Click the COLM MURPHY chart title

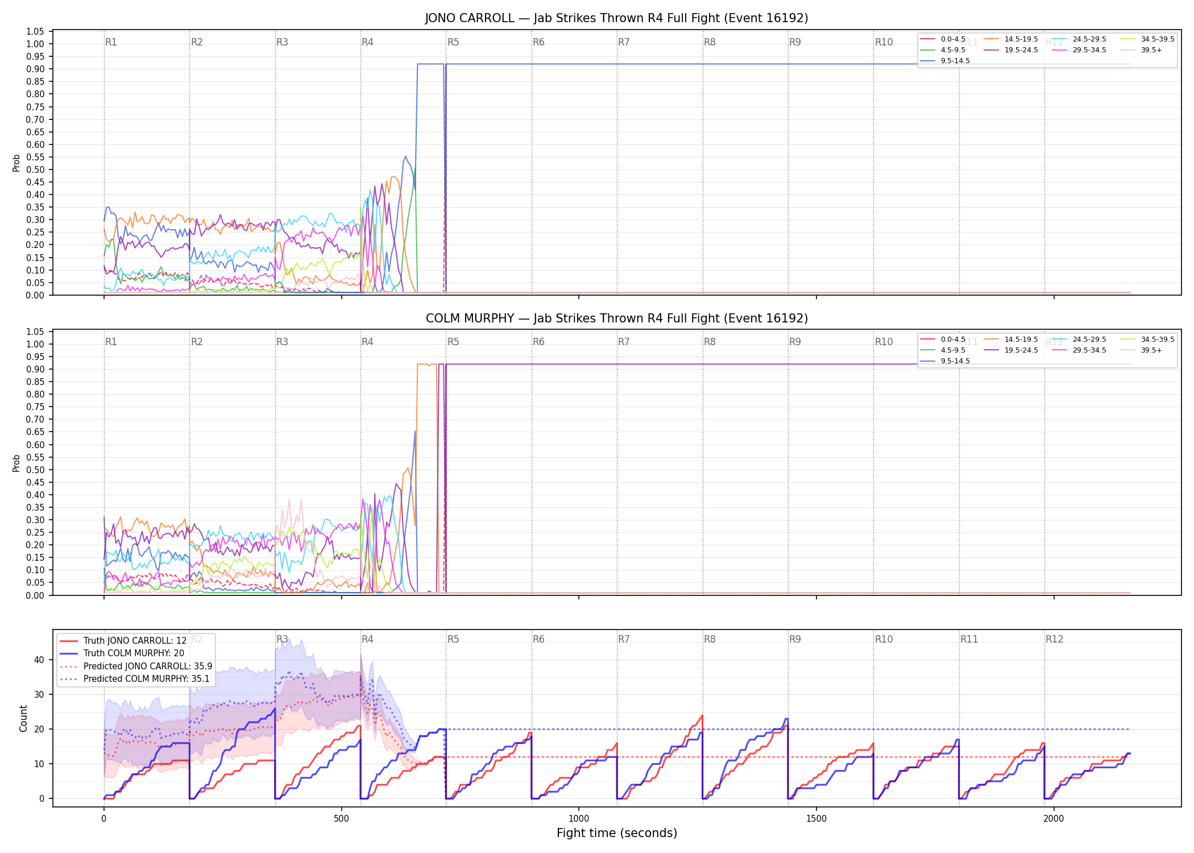616,318
